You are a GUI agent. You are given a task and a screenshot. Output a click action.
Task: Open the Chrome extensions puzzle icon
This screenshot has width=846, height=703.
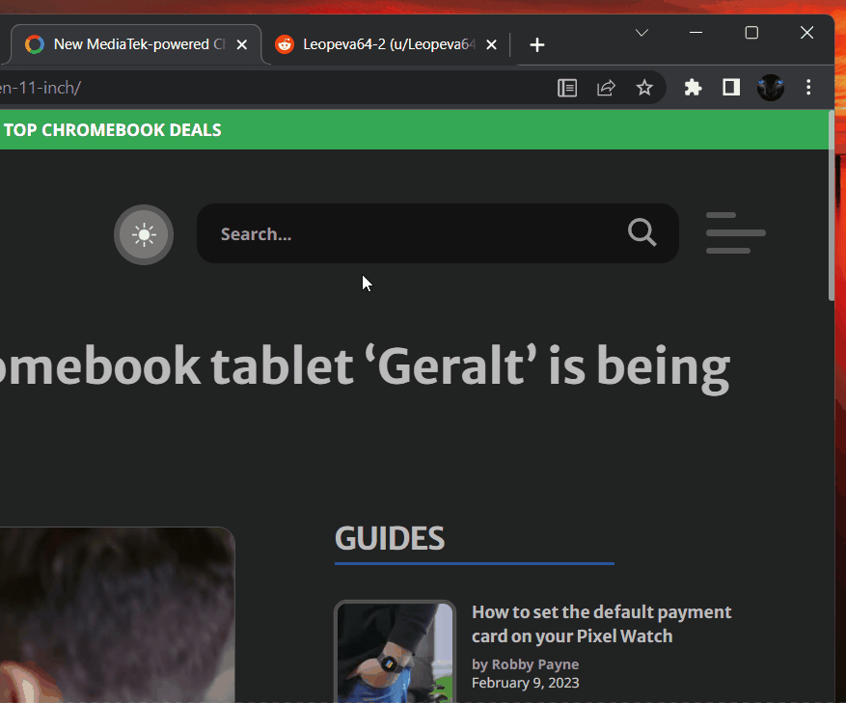(x=693, y=87)
